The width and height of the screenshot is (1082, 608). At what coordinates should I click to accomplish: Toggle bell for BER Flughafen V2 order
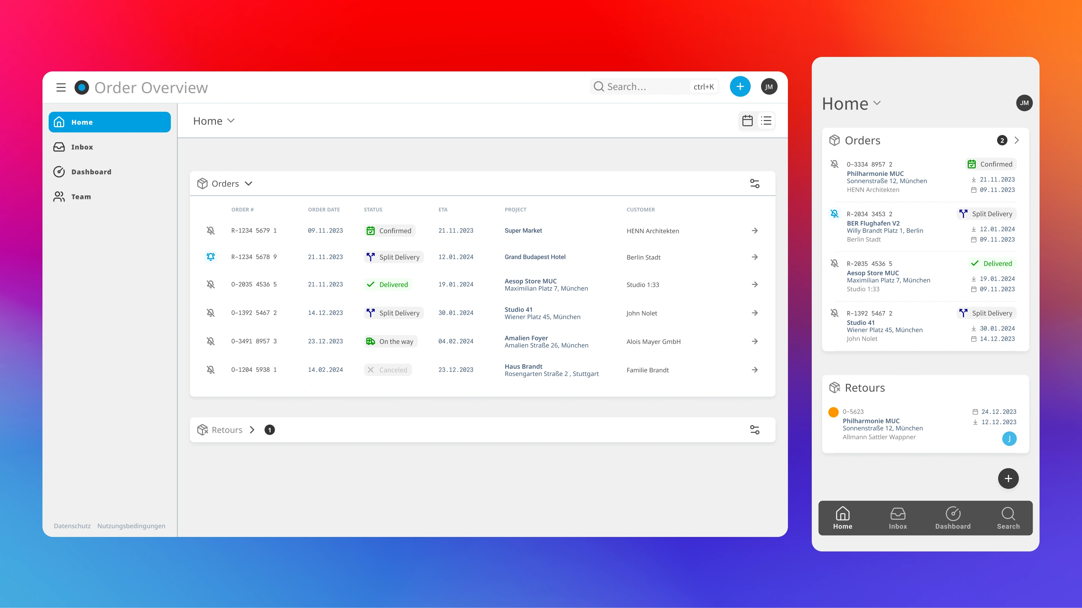click(835, 214)
